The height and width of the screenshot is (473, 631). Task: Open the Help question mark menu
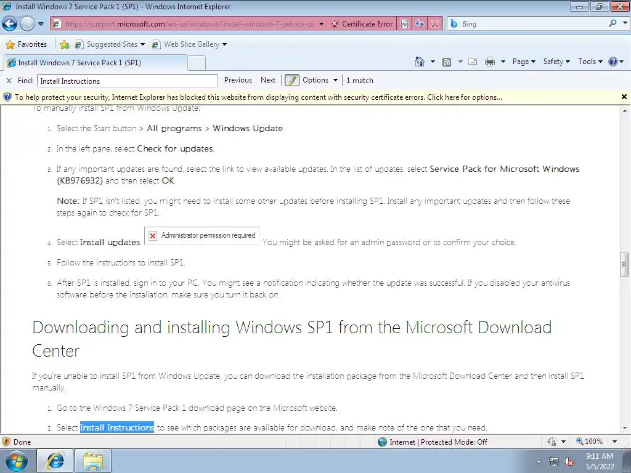(616, 62)
